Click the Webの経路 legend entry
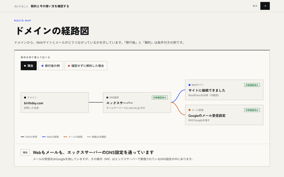 point(50,137)
